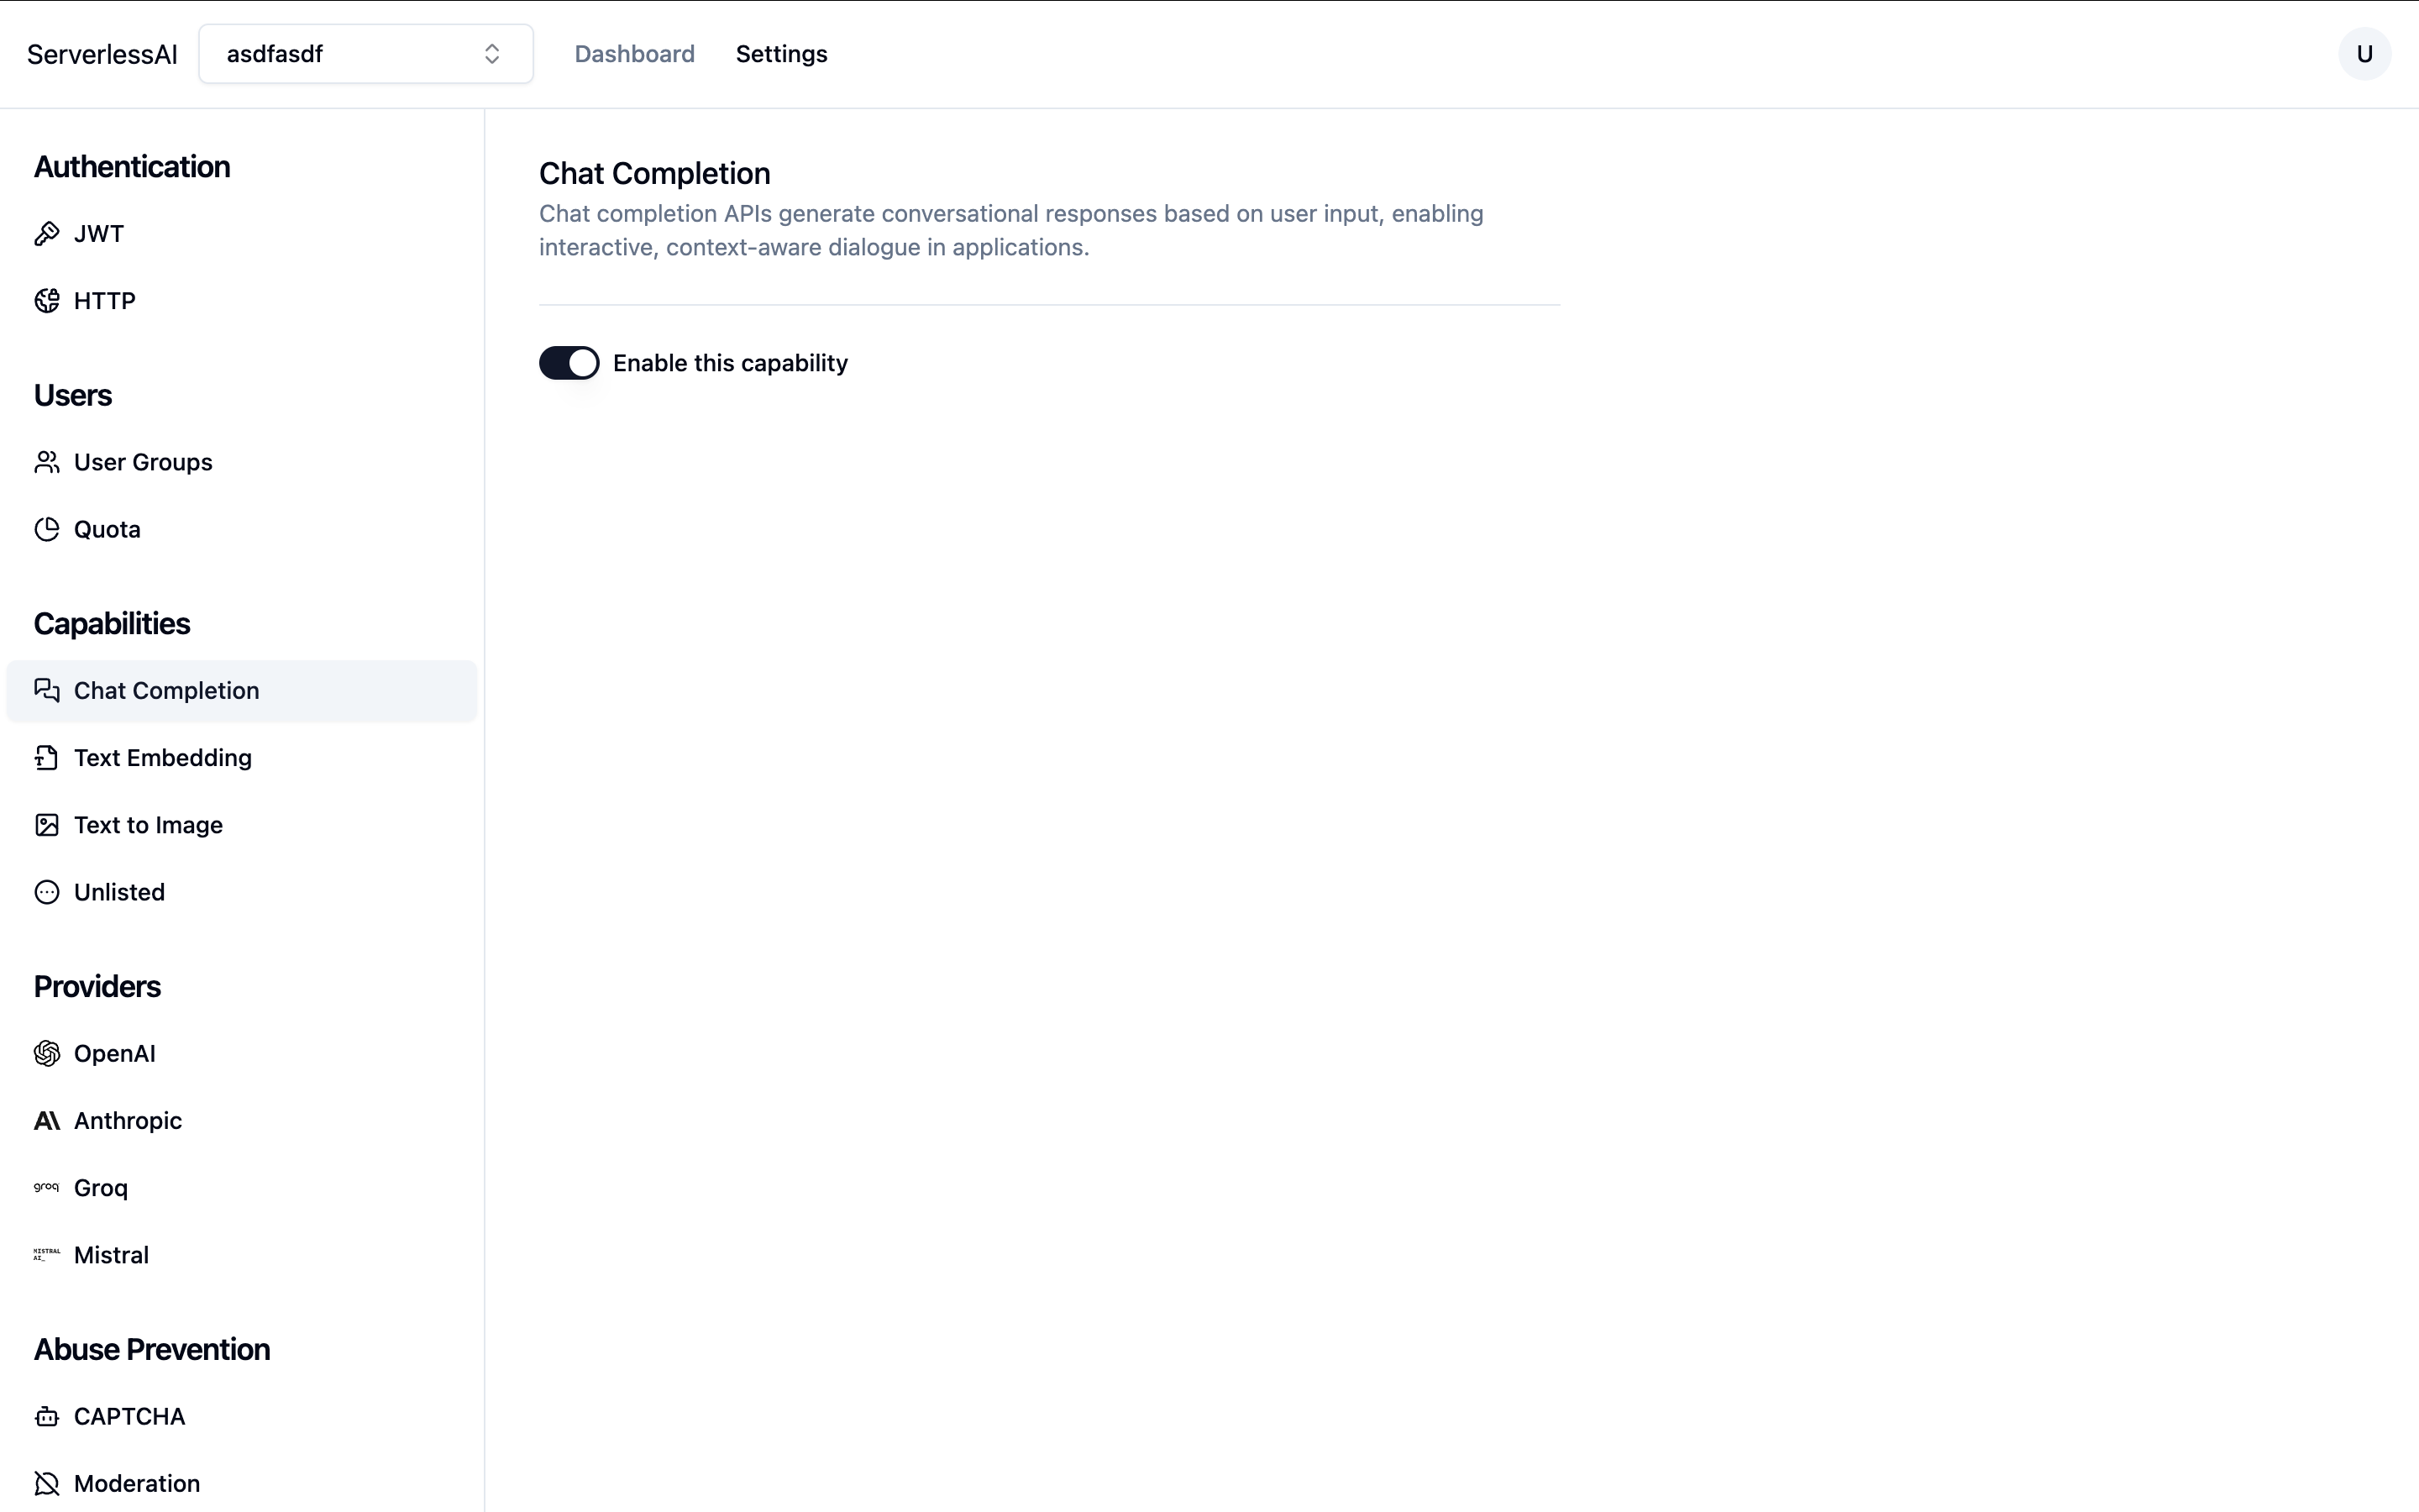Click the Quota icon
Image resolution: width=2419 pixels, height=1512 pixels.
pos(47,528)
